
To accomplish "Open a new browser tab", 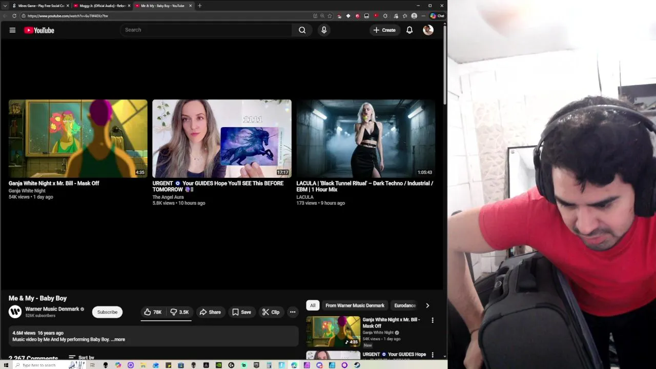I will [x=199, y=6].
